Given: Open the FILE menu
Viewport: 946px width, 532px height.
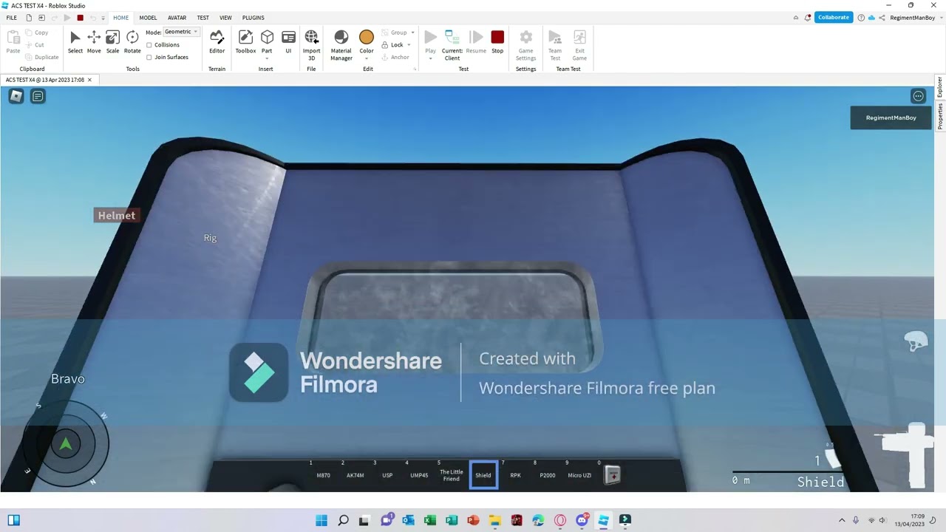Looking at the screenshot, I should [11, 18].
